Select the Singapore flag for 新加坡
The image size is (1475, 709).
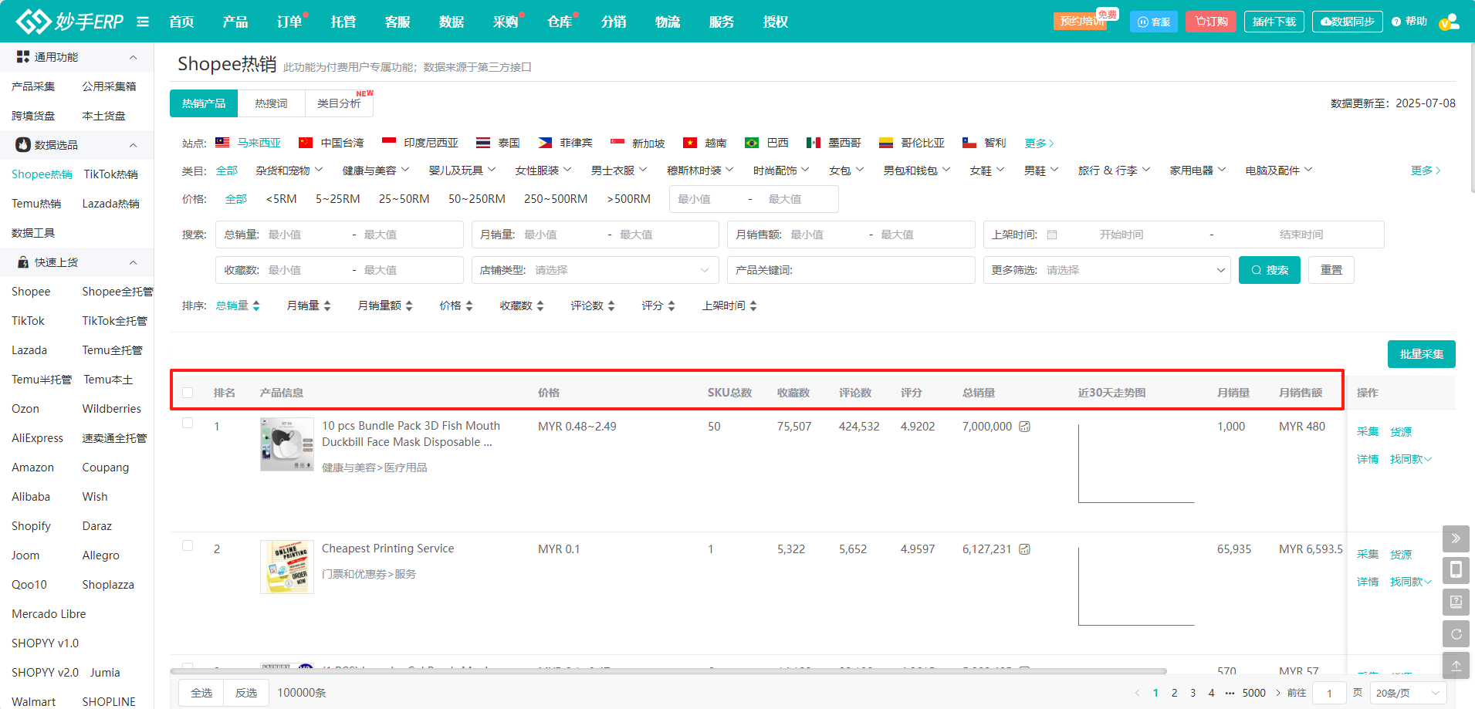click(617, 143)
